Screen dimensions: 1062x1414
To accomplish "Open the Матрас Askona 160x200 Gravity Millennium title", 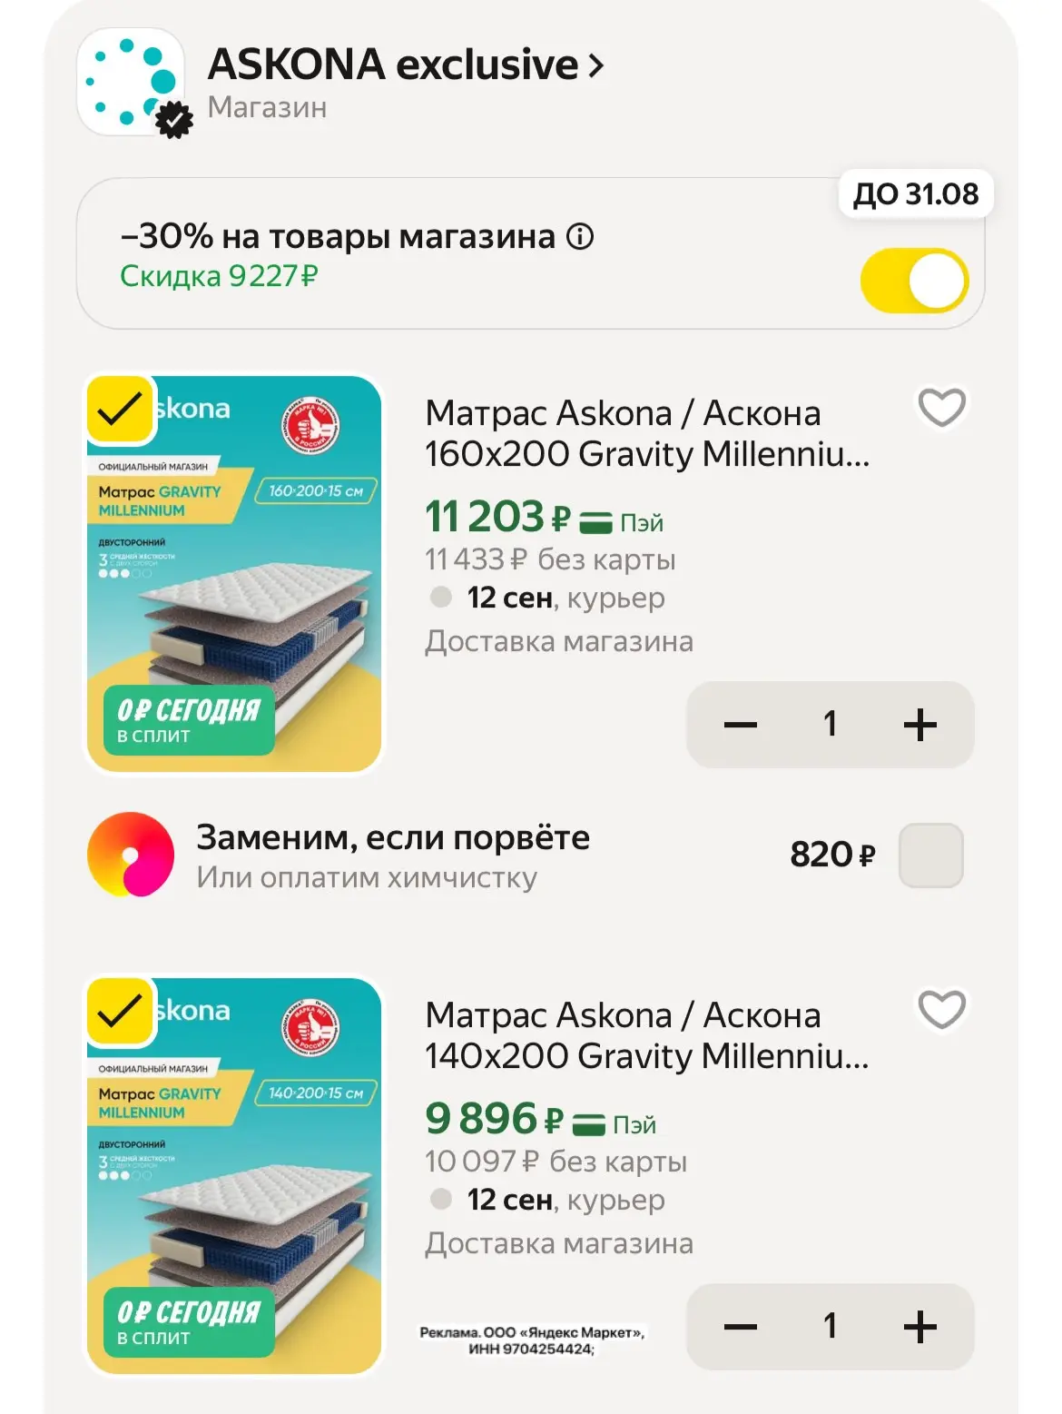I will point(647,433).
